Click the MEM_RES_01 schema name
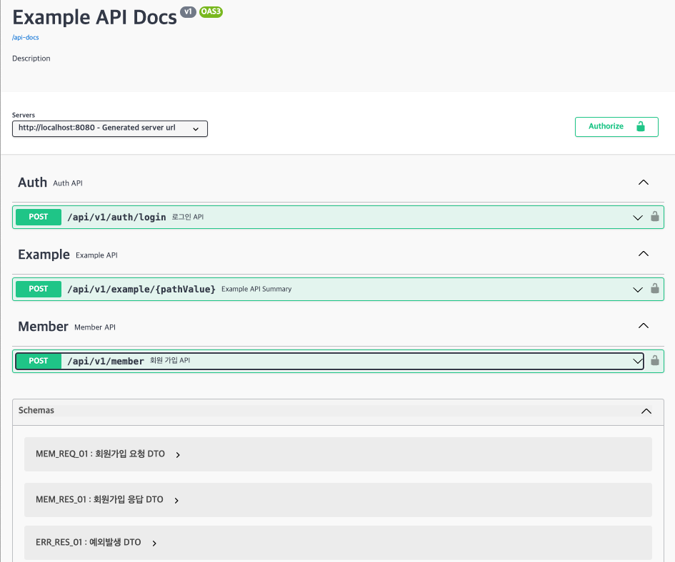675x562 pixels. click(99, 499)
